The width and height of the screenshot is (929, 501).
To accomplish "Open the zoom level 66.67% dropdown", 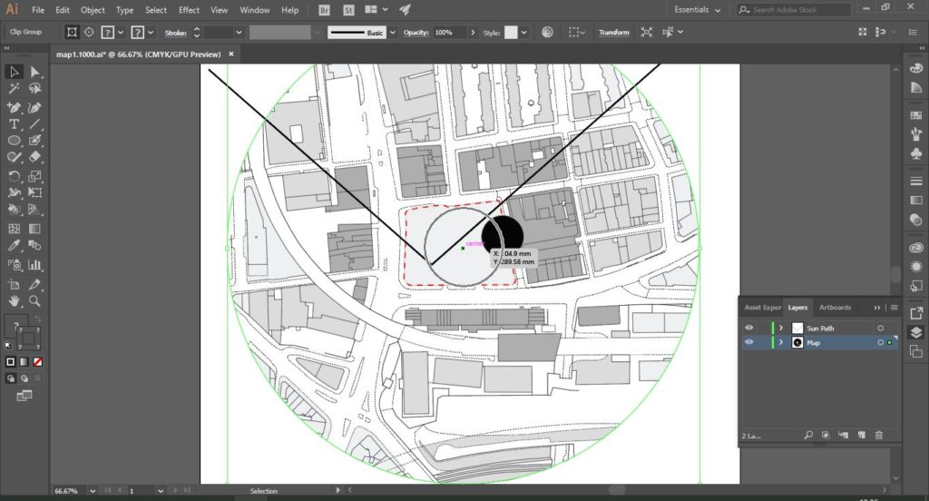I will click(93, 491).
